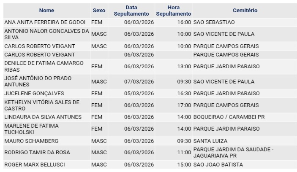This screenshot has width=297, height=172.
Task: Click the 16:30 burial time cell
Action: pos(184,94)
